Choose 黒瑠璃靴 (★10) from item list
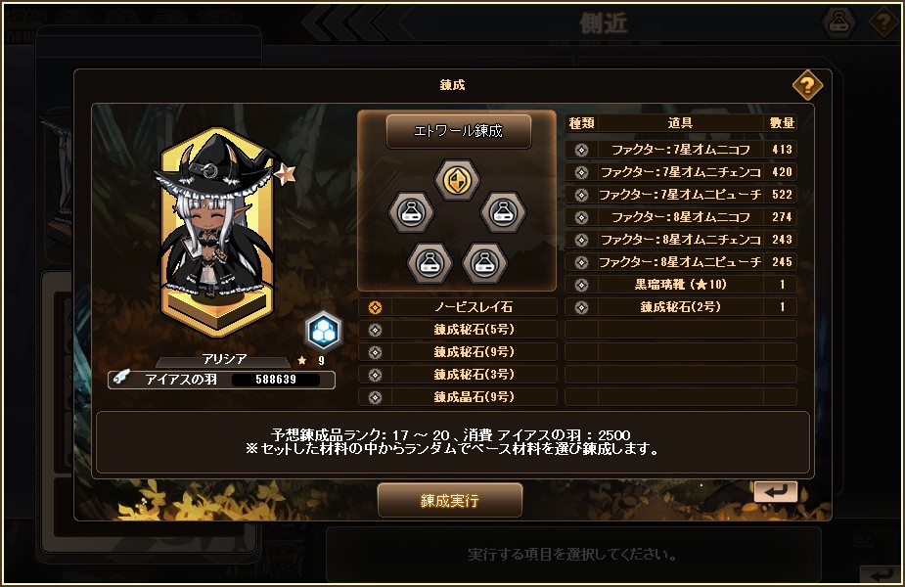 pyautogui.click(x=681, y=285)
